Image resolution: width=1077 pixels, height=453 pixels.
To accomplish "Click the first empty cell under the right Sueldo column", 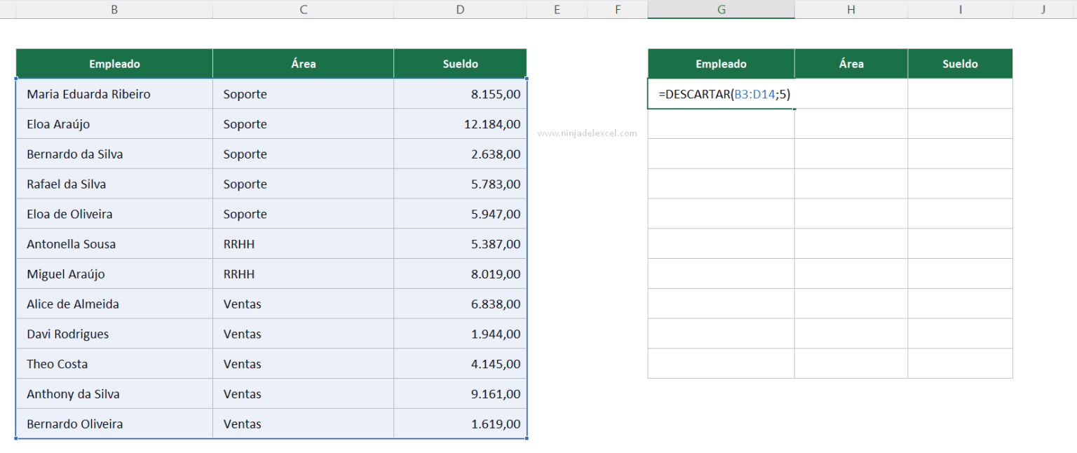I will click(960, 93).
